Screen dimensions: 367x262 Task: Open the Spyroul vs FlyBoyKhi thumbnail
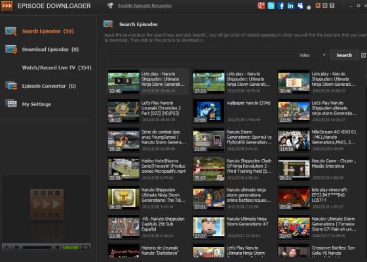click(x=209, y=140)
